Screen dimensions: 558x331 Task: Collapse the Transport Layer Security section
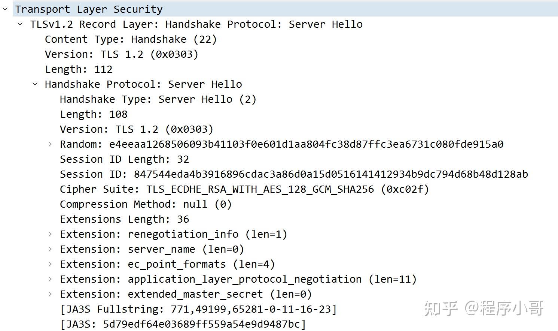pos(5,9)
